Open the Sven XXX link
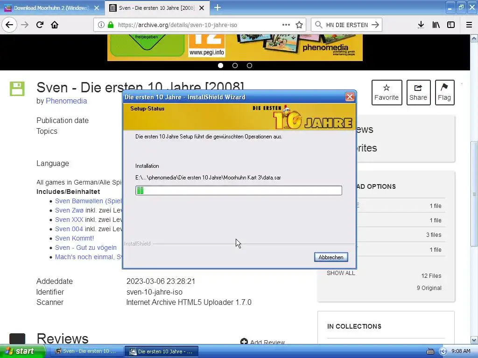The image size is (478, 358). click(x=69, y=220)
